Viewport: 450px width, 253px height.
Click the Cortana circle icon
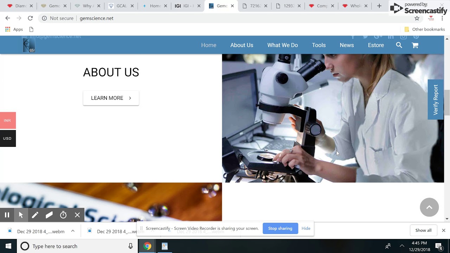pos(25,246)
